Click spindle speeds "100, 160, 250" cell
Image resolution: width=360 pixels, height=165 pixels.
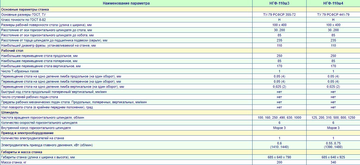280,117
